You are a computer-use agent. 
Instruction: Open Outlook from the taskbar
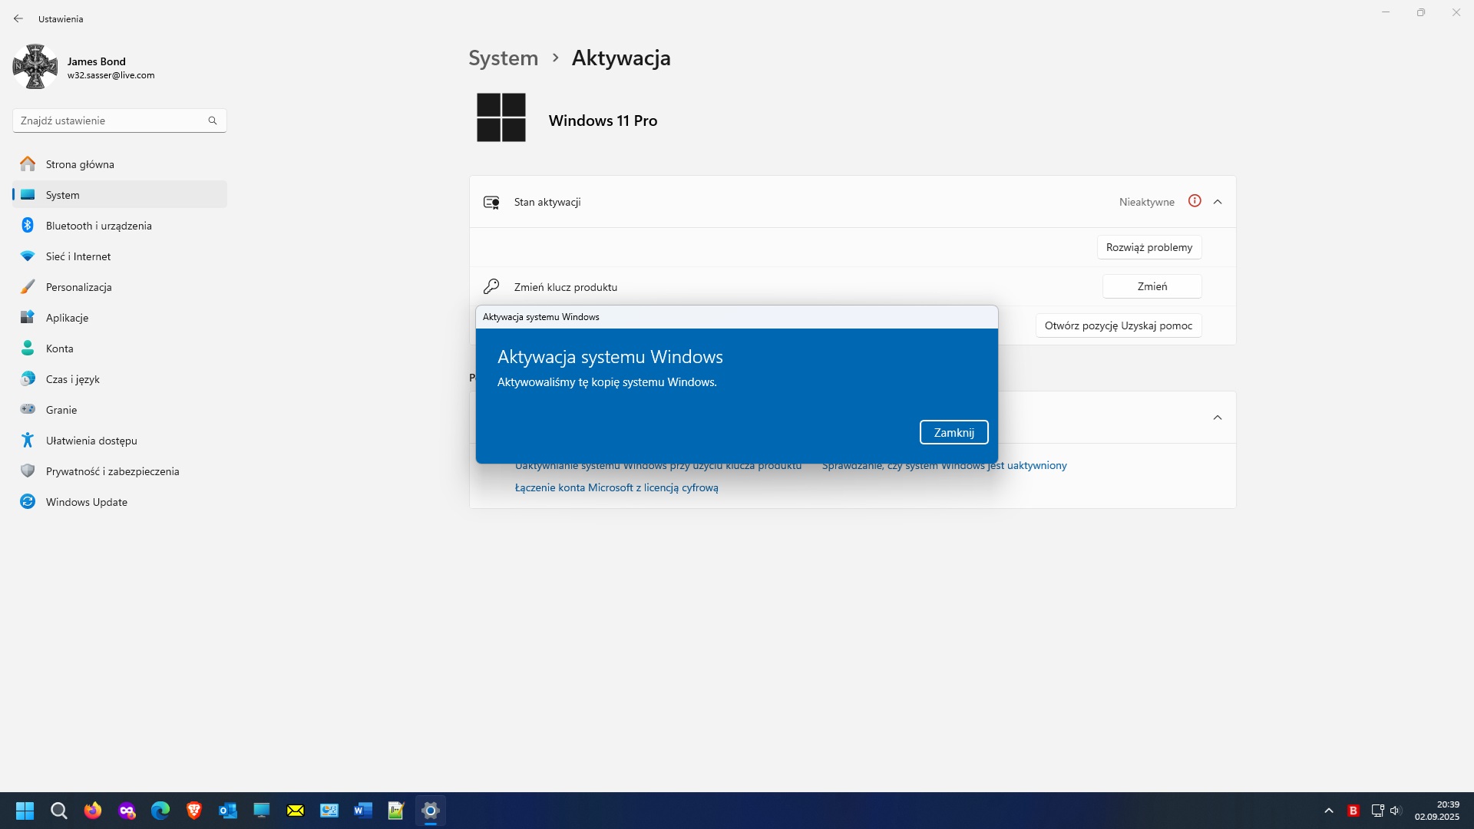(228, 811)
